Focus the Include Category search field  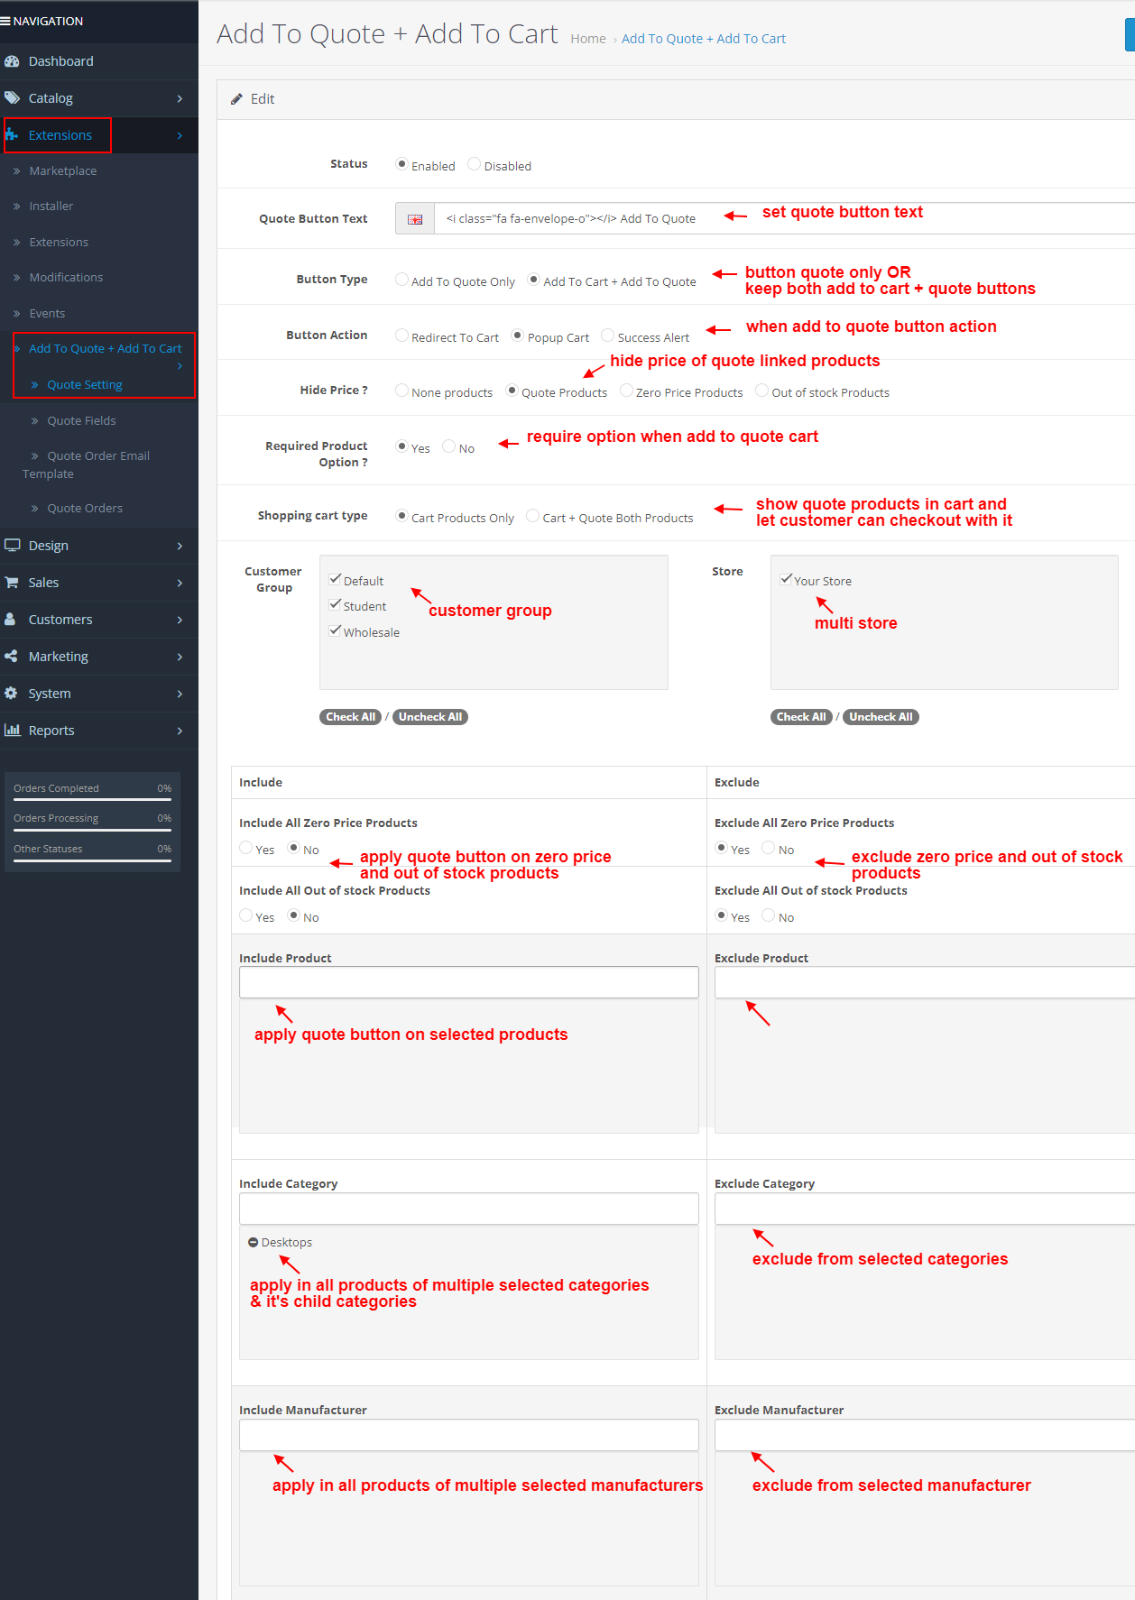(x=469, y=1209)
